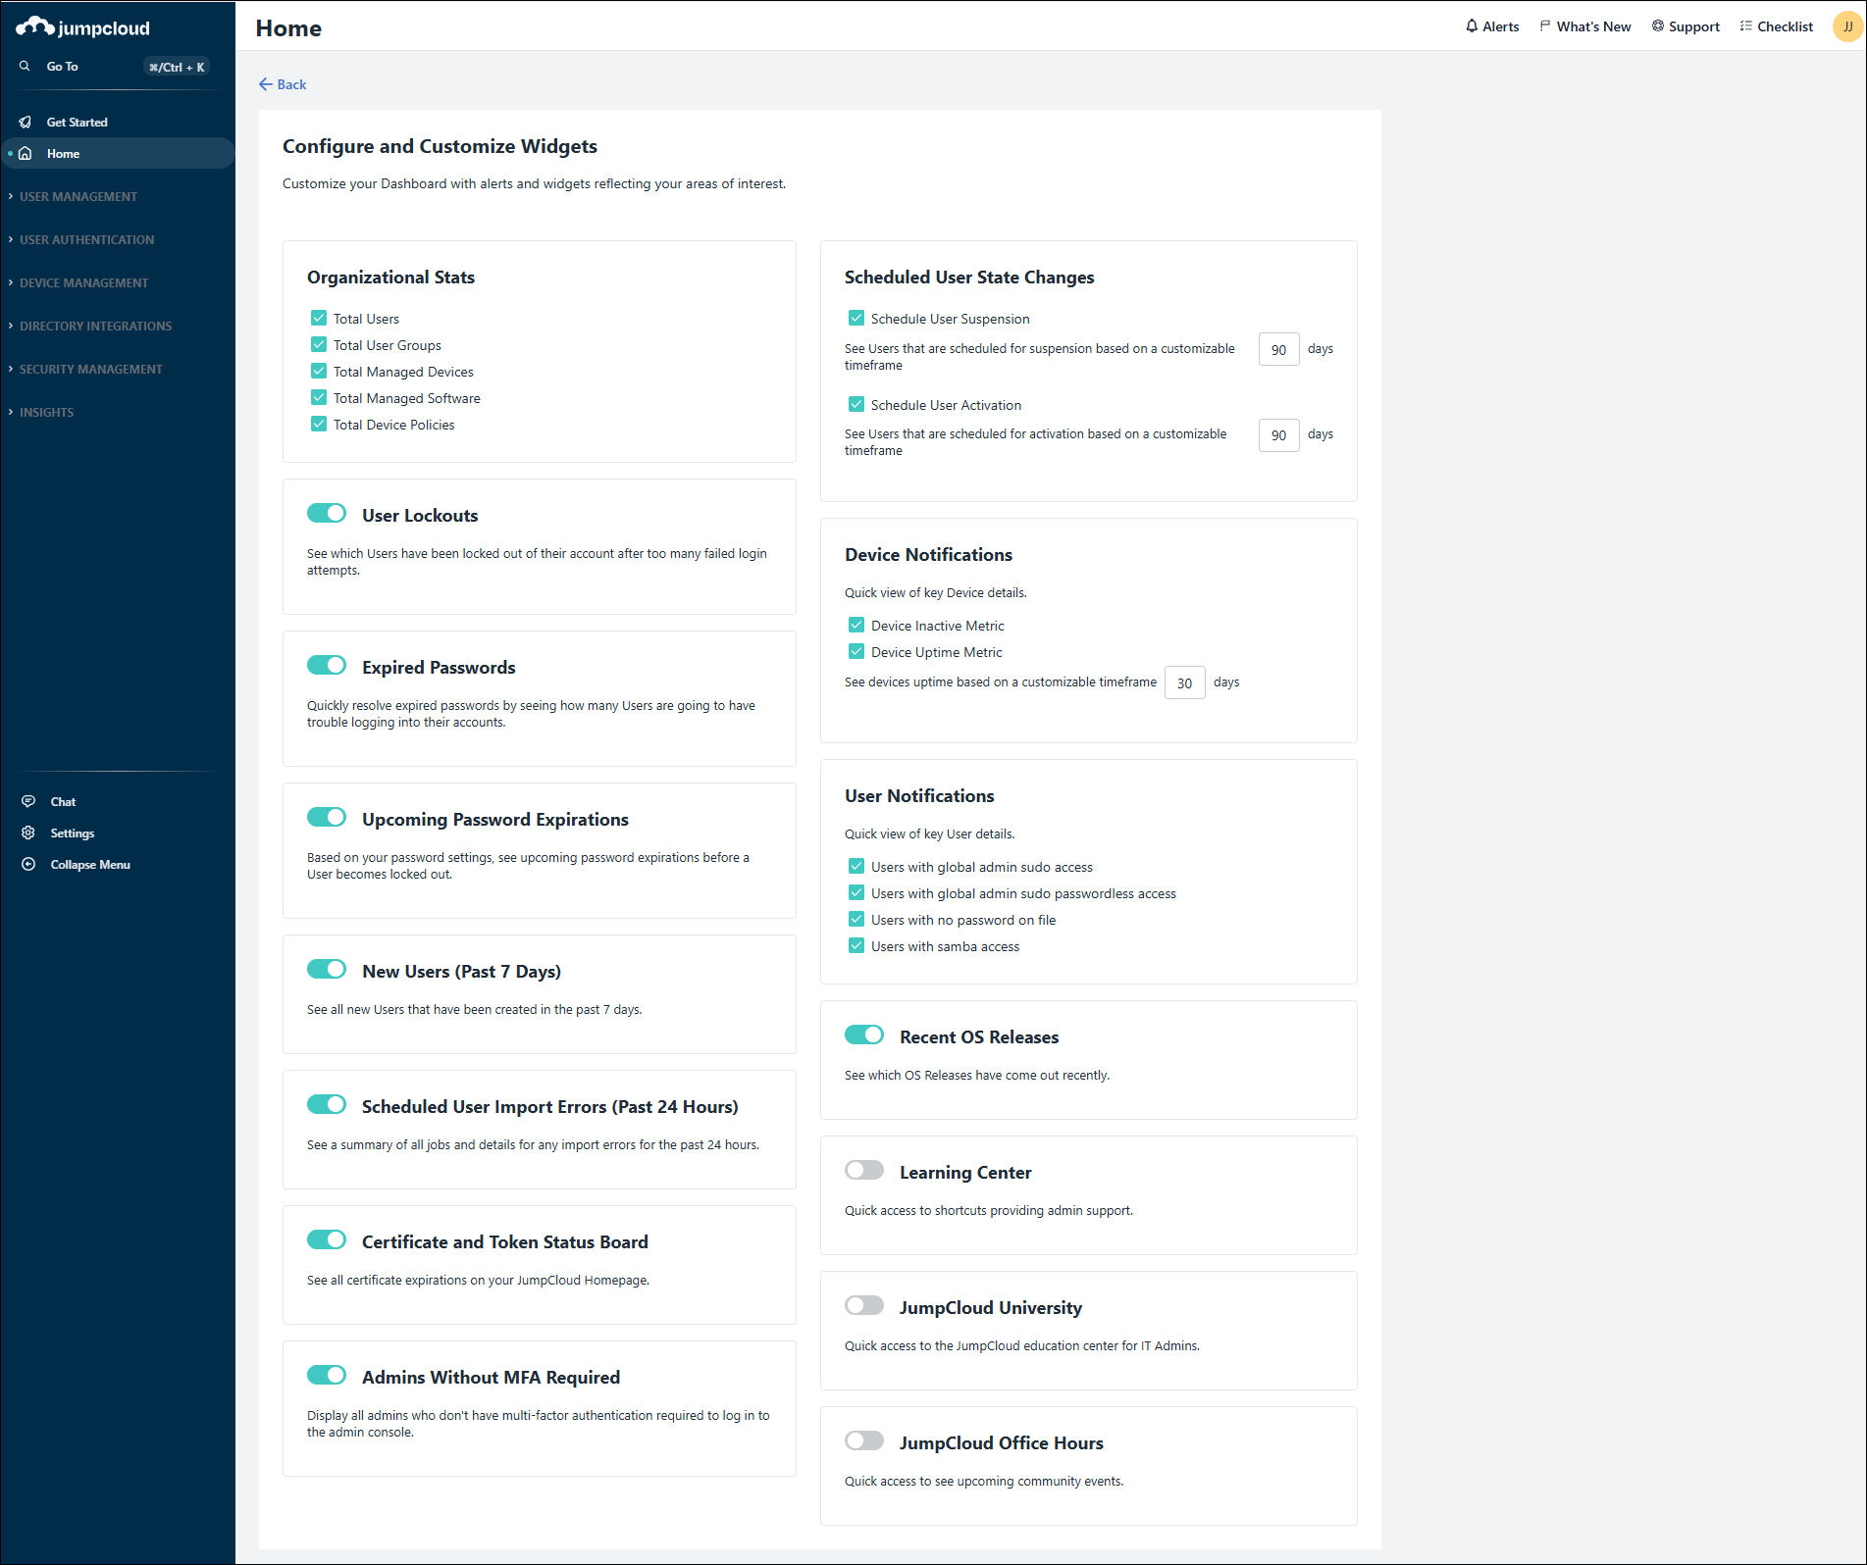
Task: Click the Collapse Menu icon
Action: pyautogui.click(x=29, y=864)
